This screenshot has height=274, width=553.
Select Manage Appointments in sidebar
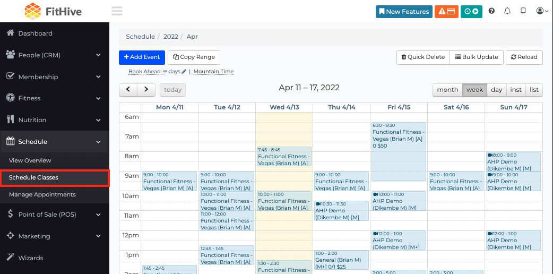click(x=42, y=194)
